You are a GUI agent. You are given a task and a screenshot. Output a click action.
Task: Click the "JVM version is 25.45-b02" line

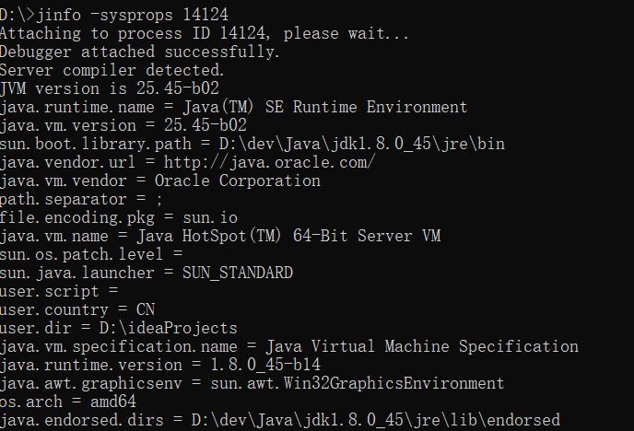click(x=123, y=88)
